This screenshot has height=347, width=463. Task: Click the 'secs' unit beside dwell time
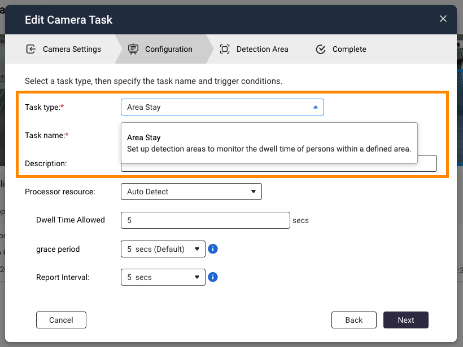tap(300, 220)
